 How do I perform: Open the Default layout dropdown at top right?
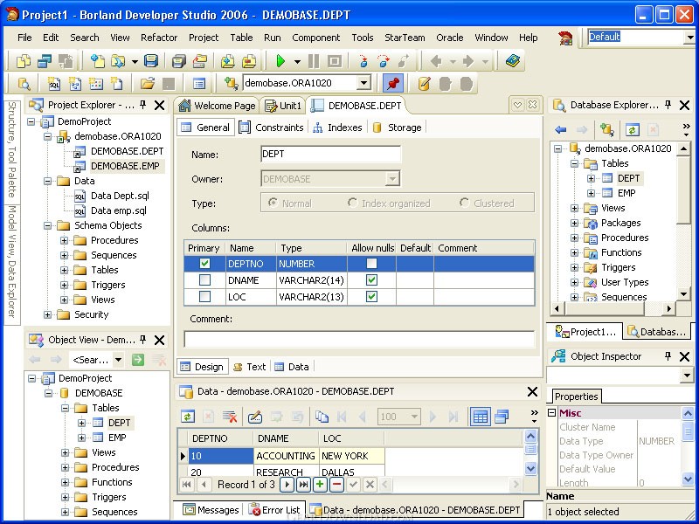(x=689, y=38)
